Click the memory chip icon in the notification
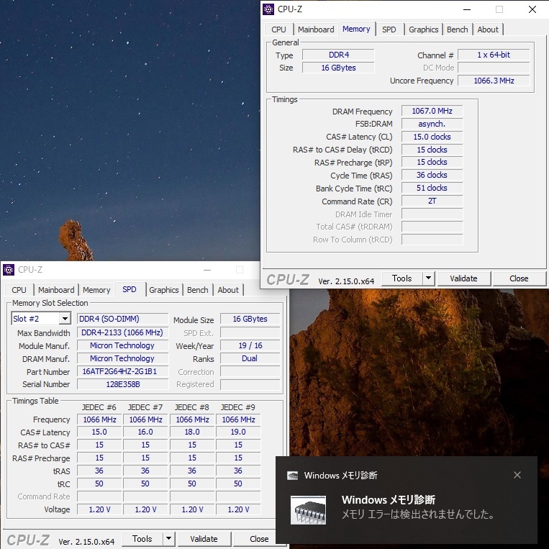The image size is (549, 549). [x=309, y=509]
